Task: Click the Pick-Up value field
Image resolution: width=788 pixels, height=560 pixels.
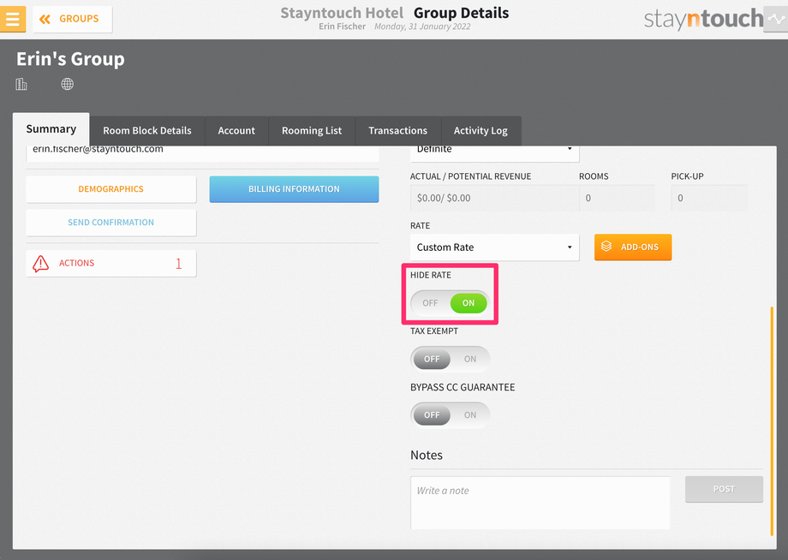Action: [709, 198]
